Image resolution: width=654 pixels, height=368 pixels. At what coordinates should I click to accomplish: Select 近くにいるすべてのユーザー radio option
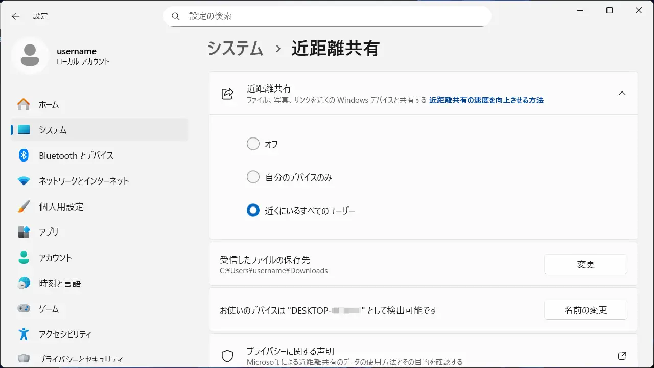(253, 210)
